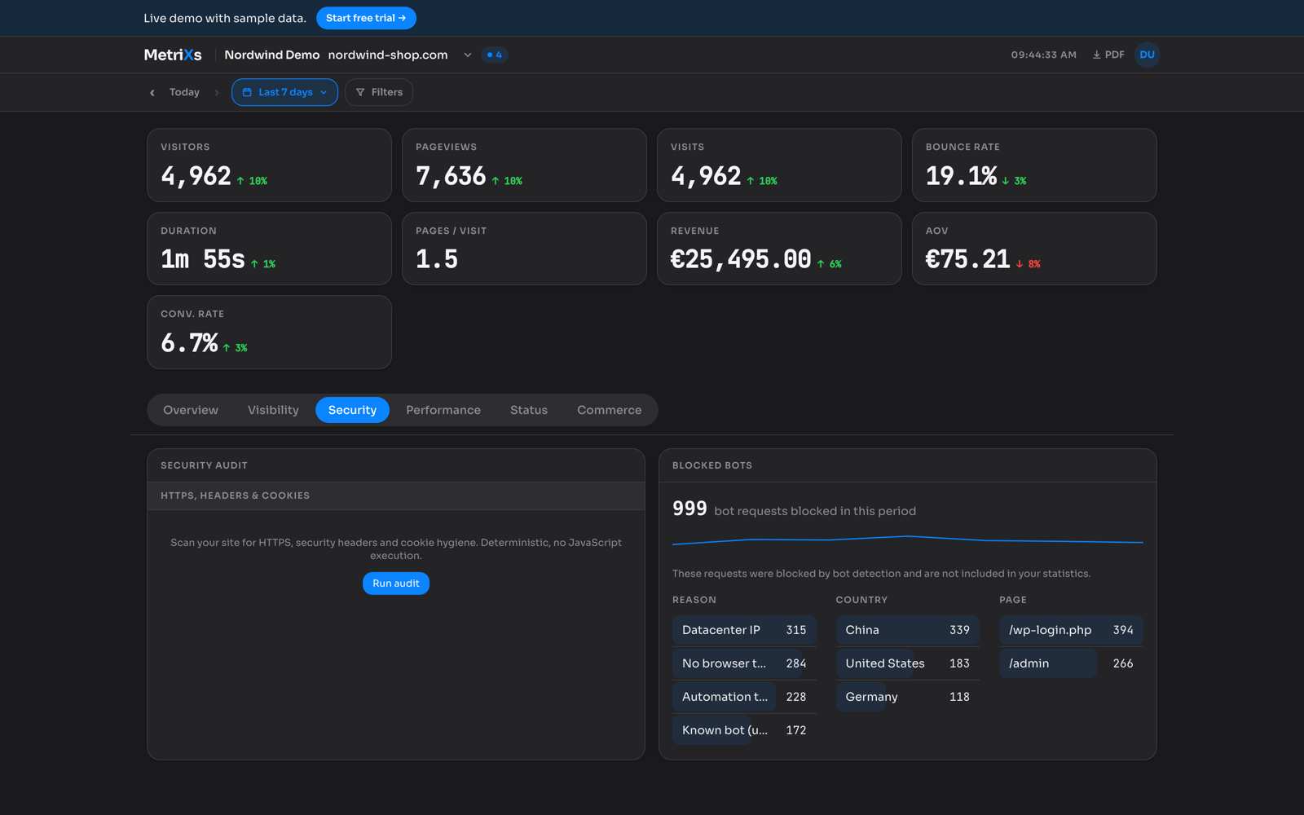The image size is (1304, 815).
Task: Switch to the Commerce tab
Action: pos(610,410)
